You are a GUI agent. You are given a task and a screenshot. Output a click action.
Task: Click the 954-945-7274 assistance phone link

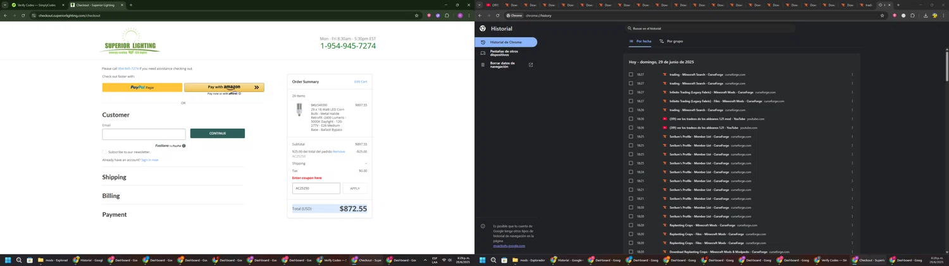coord(128,69)
